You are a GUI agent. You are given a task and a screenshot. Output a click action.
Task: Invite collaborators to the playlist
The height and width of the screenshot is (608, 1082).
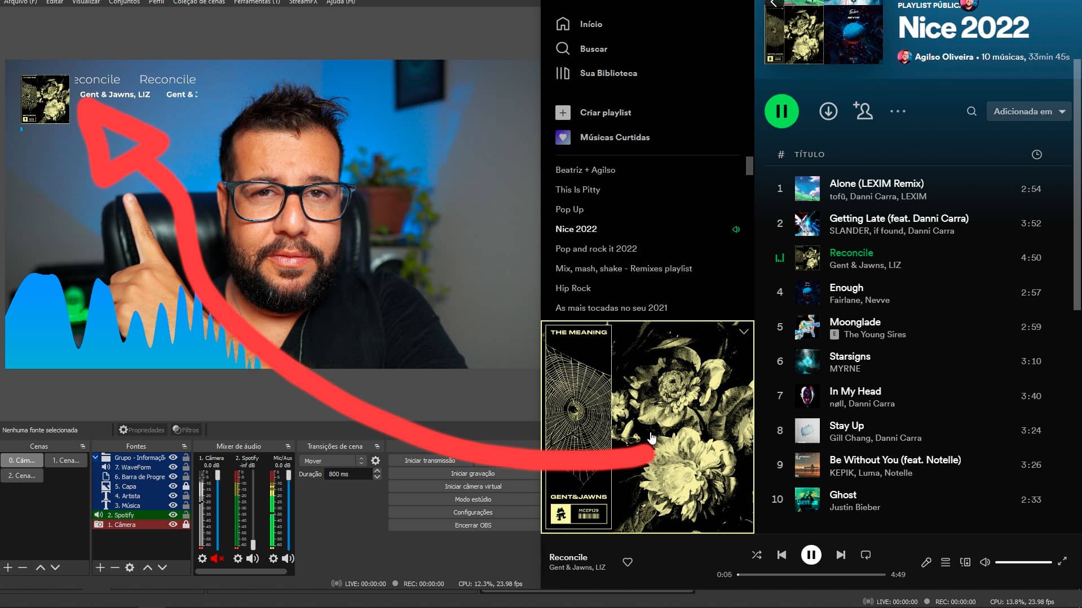tap(863, 111)
